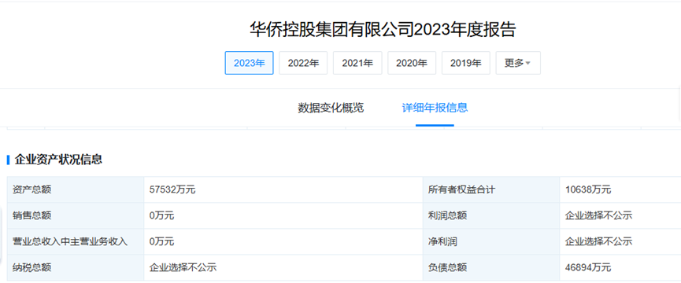Select the 营业总收入中主营业务收入 label cell

[76, 241]
